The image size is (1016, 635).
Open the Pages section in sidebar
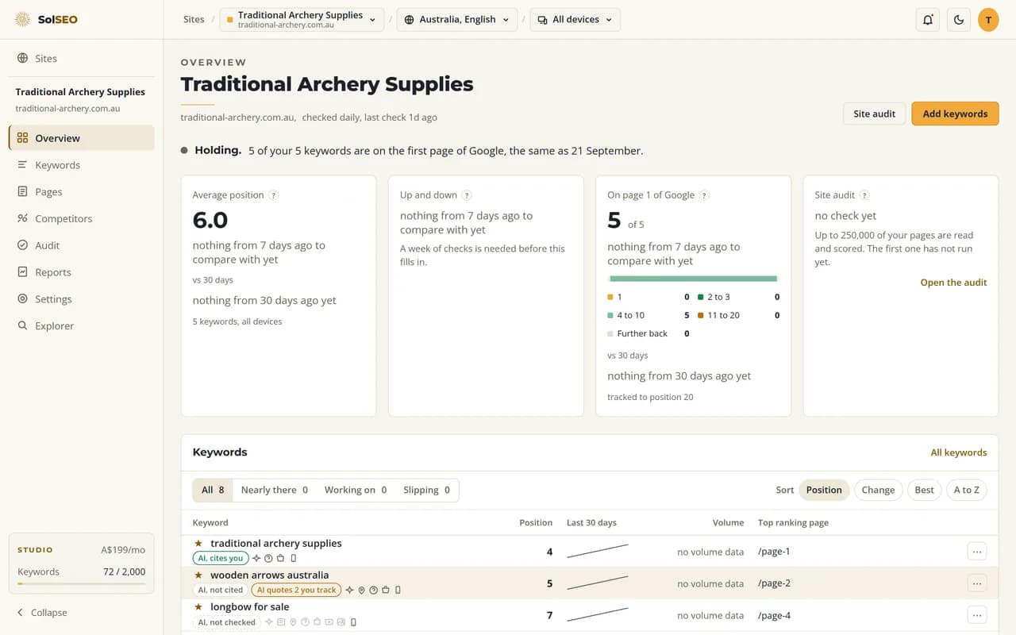[x=81, y=191]
